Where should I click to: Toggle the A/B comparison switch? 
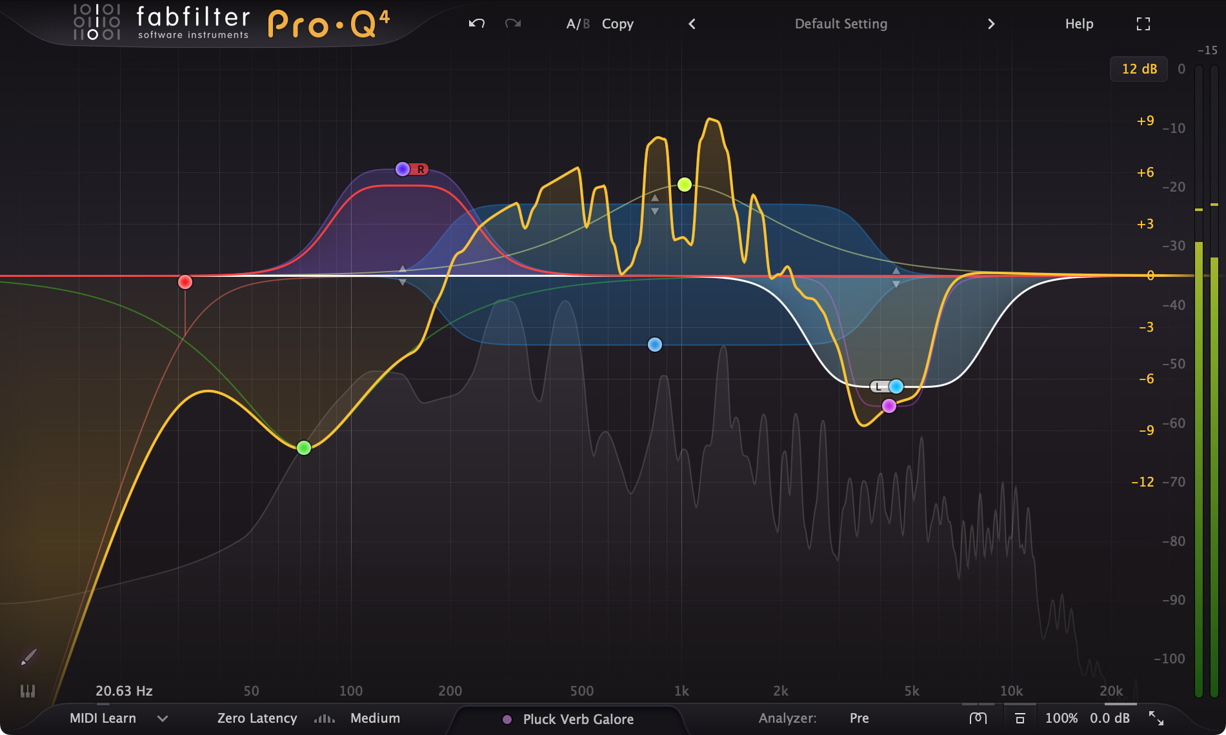[x=577, y=23]
